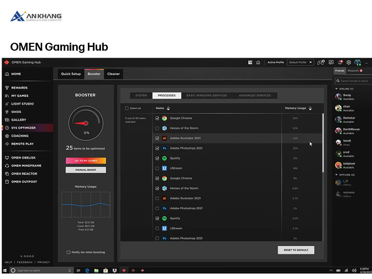The image size is (372, 279).
Task: Uncheck Heroes of the Storm at 6.6%
Action: (157, 188)
